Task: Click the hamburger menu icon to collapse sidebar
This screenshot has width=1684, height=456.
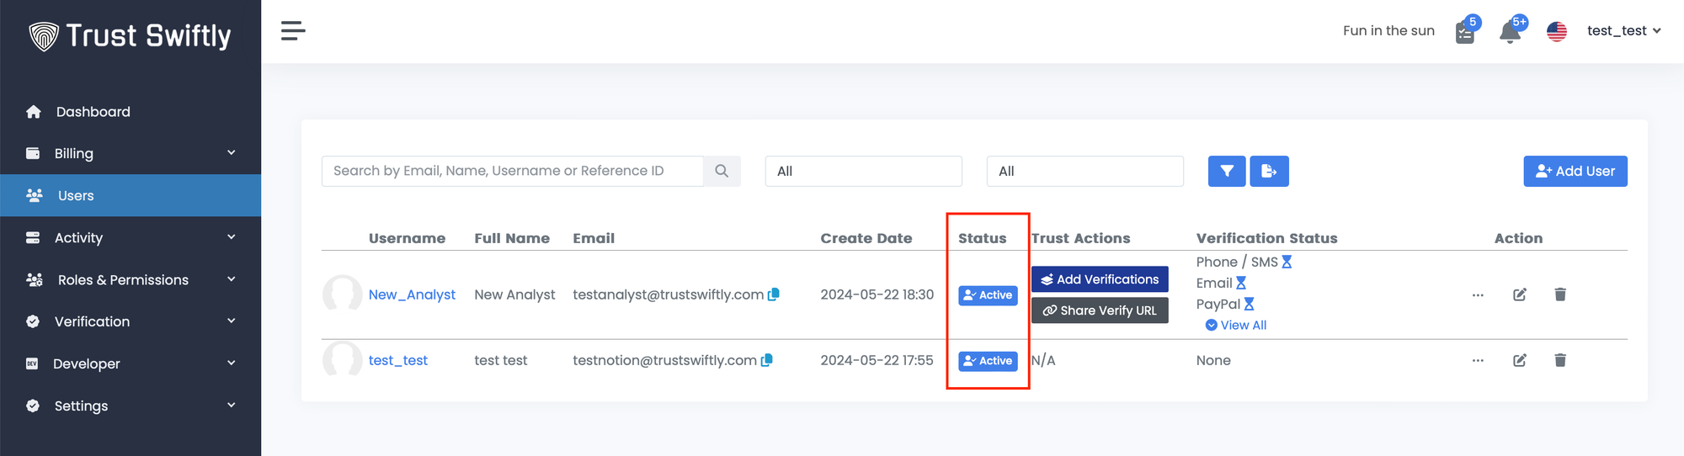Action: (293, 31)
